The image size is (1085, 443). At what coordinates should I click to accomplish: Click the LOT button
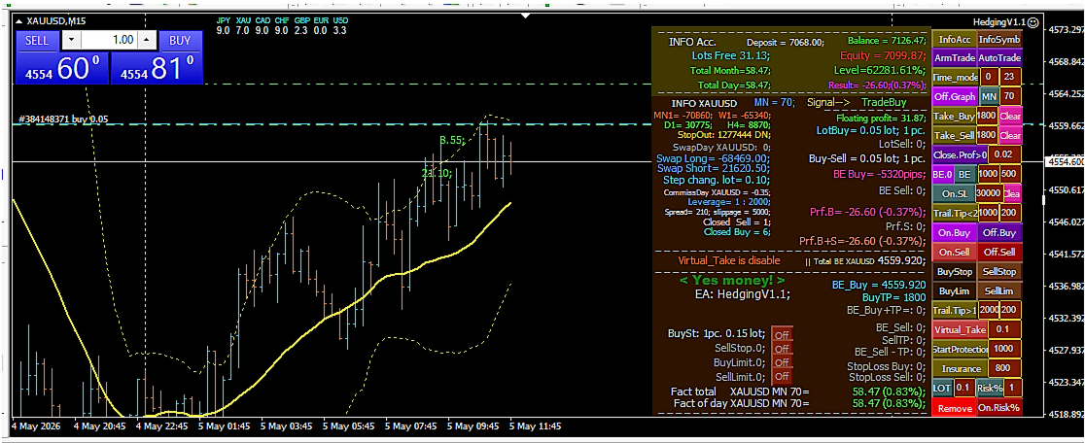pyautogui.click(x=942, y=388)
